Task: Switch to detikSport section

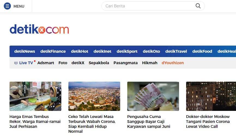Action: pos(127,51)
